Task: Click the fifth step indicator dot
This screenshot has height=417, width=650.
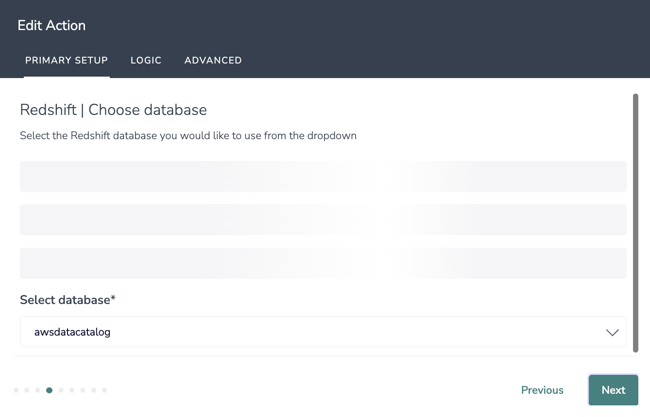Action: pyautogui.click(x=61, y=390)
